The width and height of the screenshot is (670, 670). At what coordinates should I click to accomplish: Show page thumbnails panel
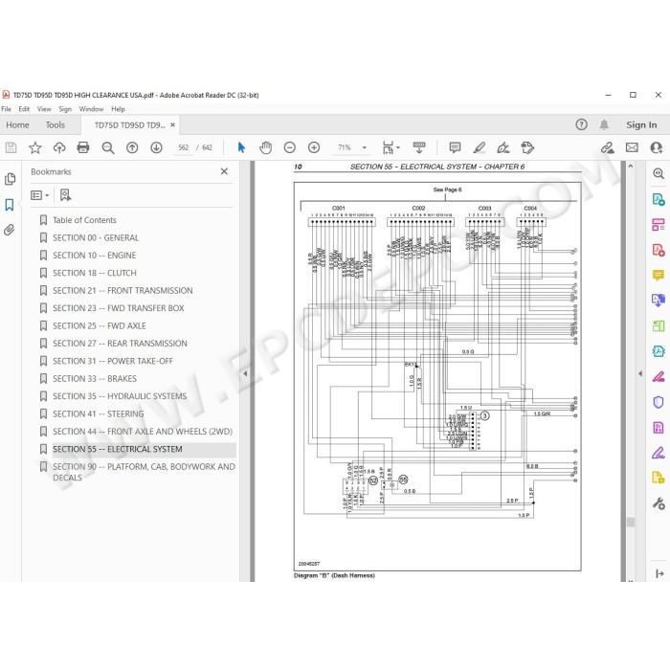point(10,179)
